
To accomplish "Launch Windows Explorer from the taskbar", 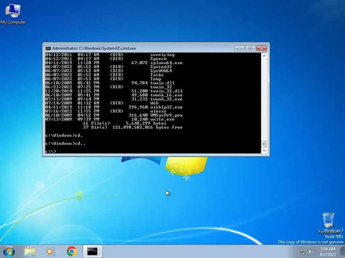I will coord(30,251).
